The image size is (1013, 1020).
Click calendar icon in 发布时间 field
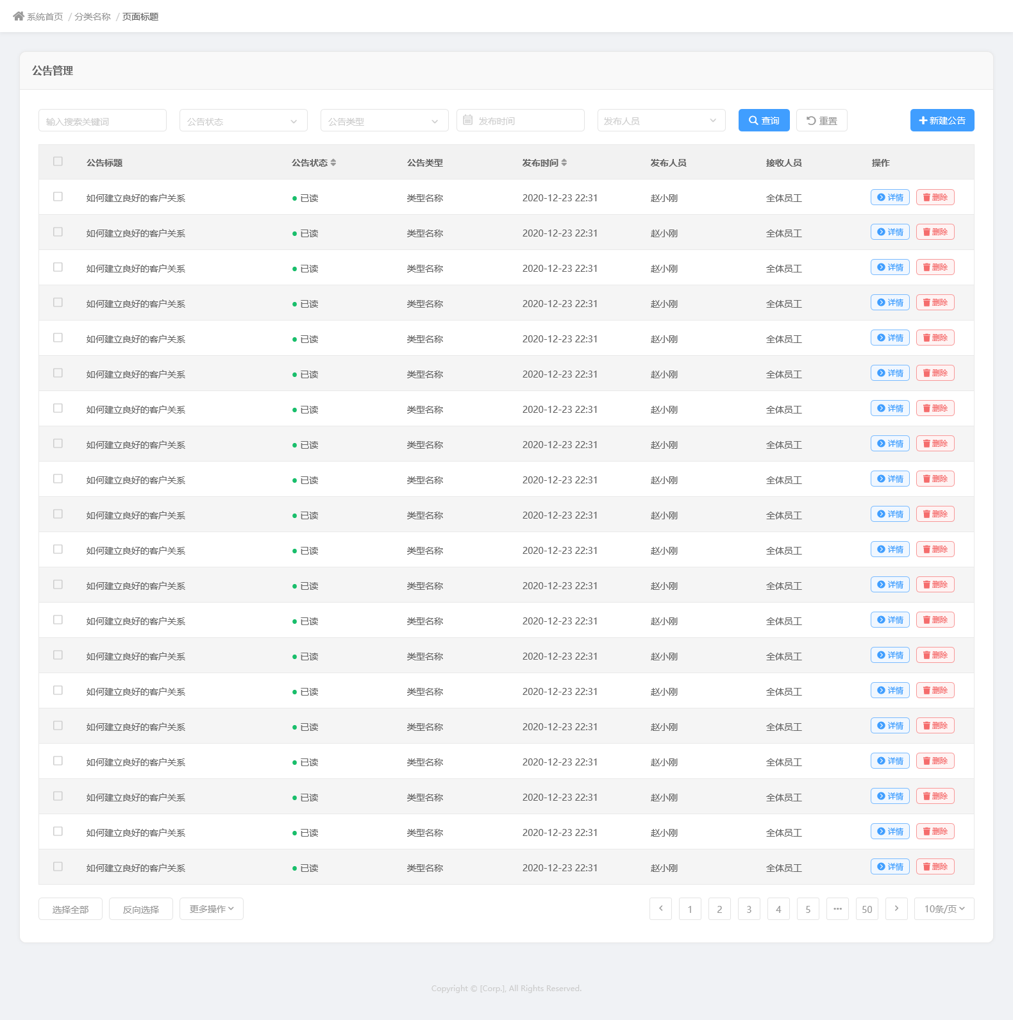pyautogui.click(x=468, y=120)
